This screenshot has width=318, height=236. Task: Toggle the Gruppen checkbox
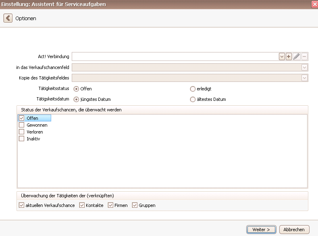(x=135, y=205)
